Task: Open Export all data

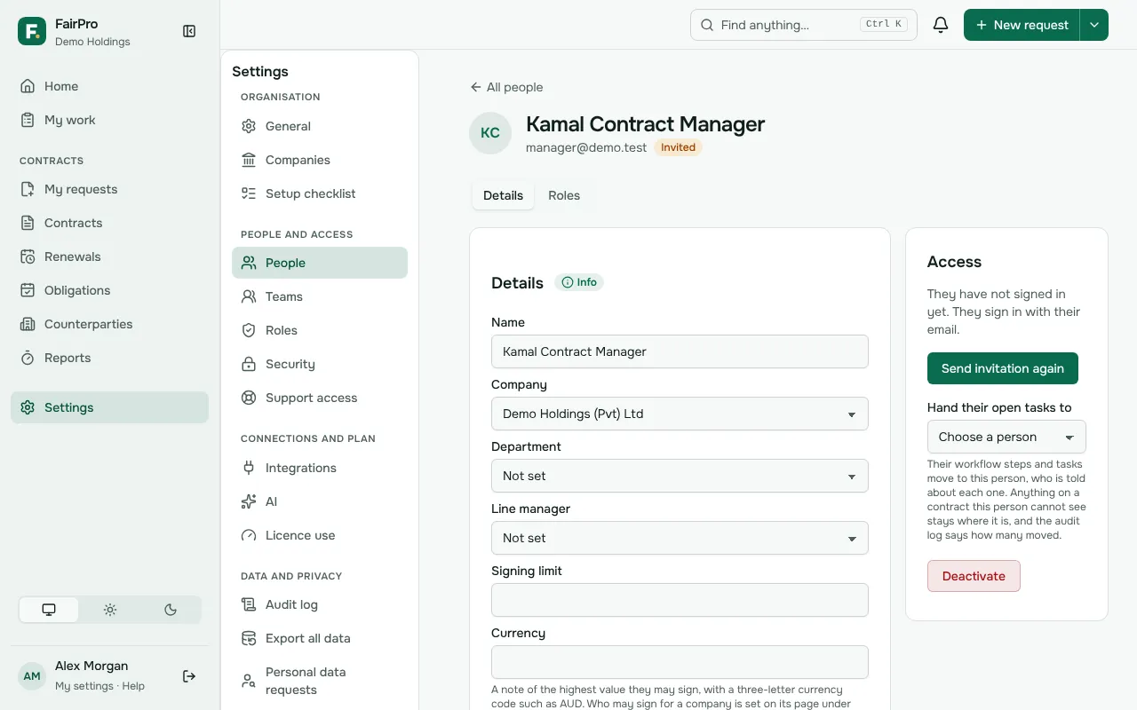Action: click(x=320, y=638)
